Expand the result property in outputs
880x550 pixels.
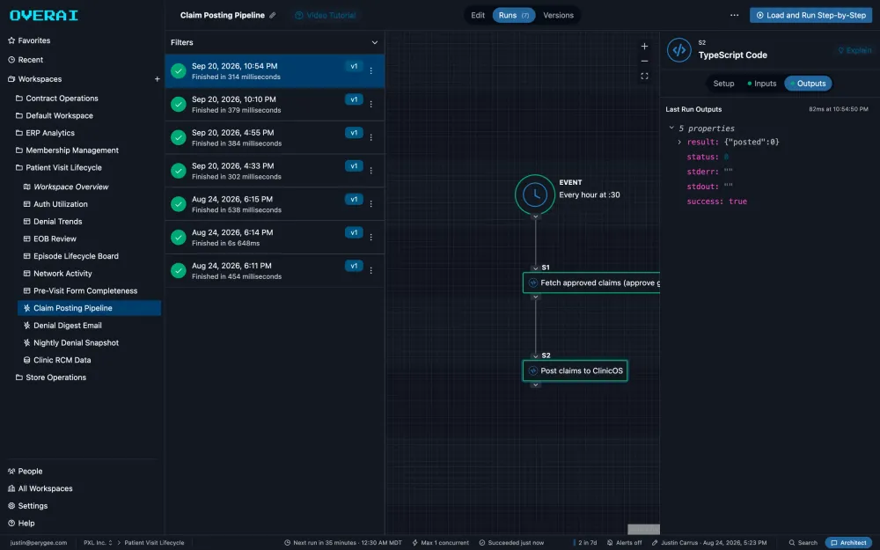coord(679,142)
